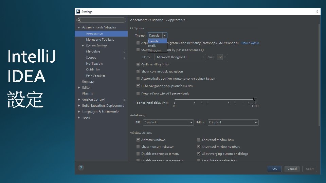Expand System Settings tree node

(83, 45)
